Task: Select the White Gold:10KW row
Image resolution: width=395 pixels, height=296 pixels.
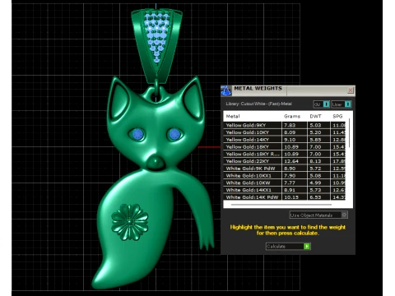Action: (x=285, y=183)
